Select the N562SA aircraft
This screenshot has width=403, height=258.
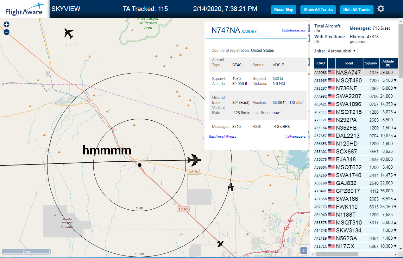point(355,238)
